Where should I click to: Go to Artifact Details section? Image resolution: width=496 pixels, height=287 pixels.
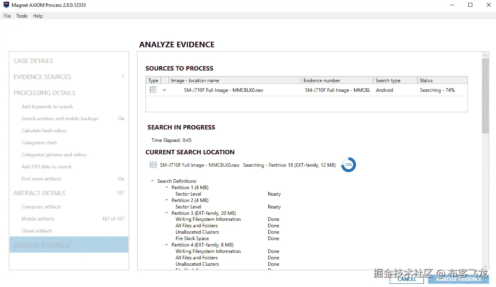tap(39, 193)
